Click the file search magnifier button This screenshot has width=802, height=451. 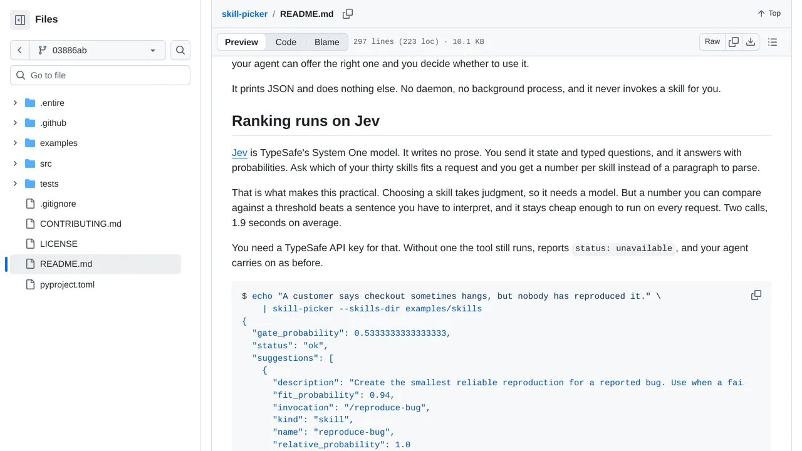tap(180, 50)
